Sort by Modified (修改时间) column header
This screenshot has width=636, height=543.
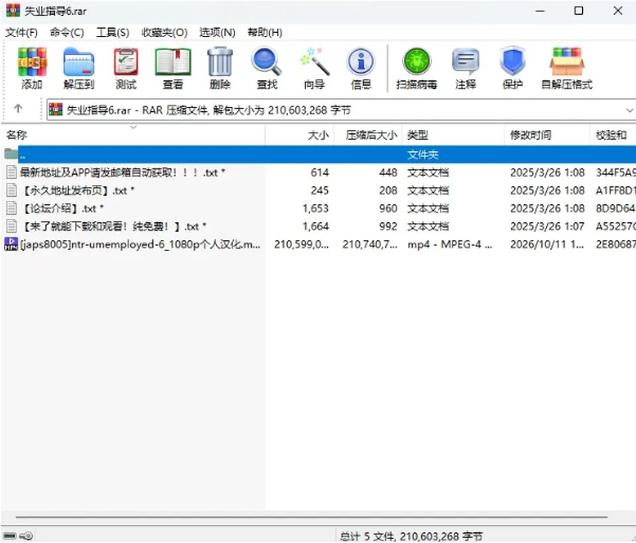(547, 135)
